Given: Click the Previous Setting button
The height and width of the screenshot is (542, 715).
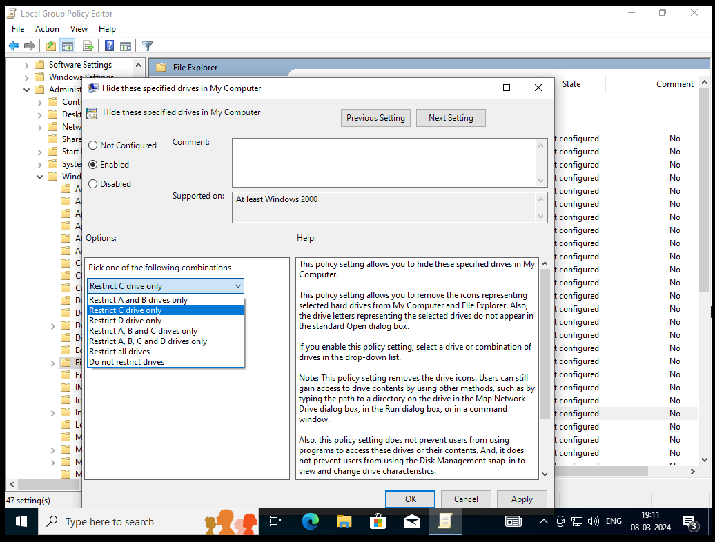Looking at the screenshot, I should pyautogui.click(x=375, y=118).
